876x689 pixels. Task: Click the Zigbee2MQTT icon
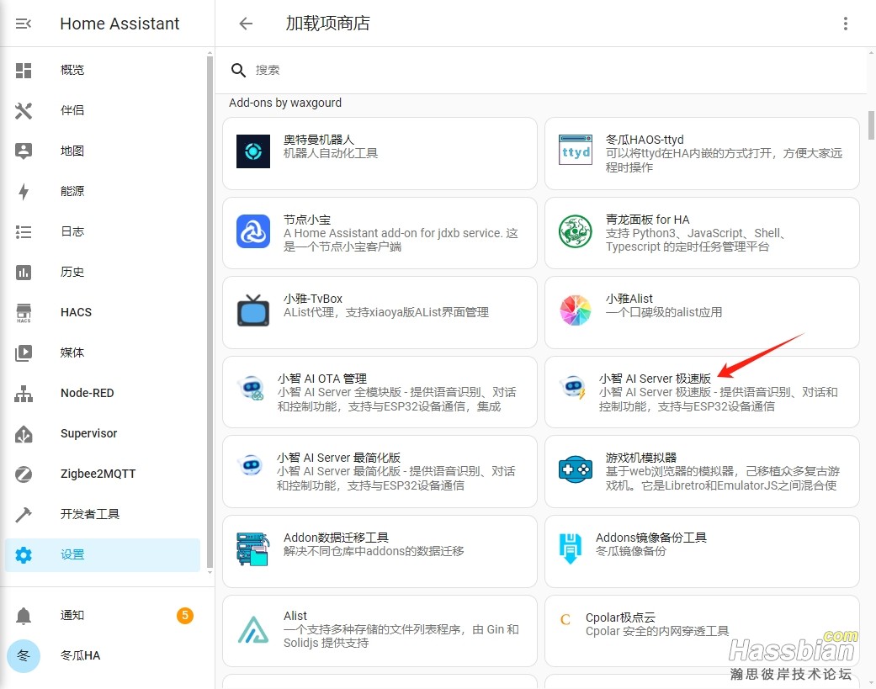pos(24,474)
